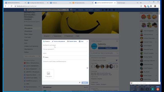Focus the Facebook group search field
This screenshot has width=164, height=92.
pyautogui.click(x=46, y=10)
